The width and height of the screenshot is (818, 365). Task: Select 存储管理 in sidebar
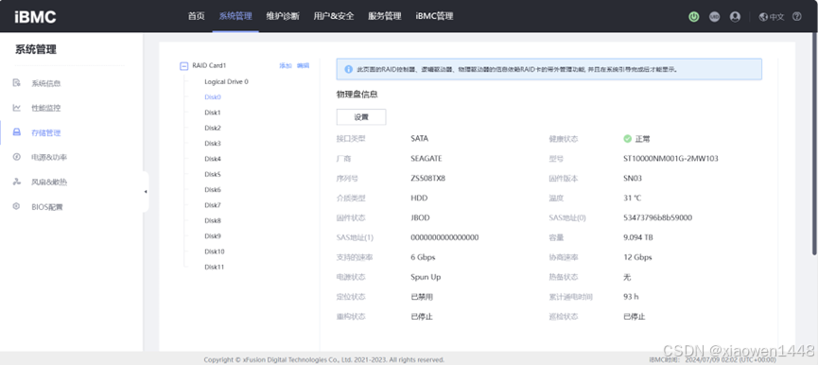tap(46, 133)
